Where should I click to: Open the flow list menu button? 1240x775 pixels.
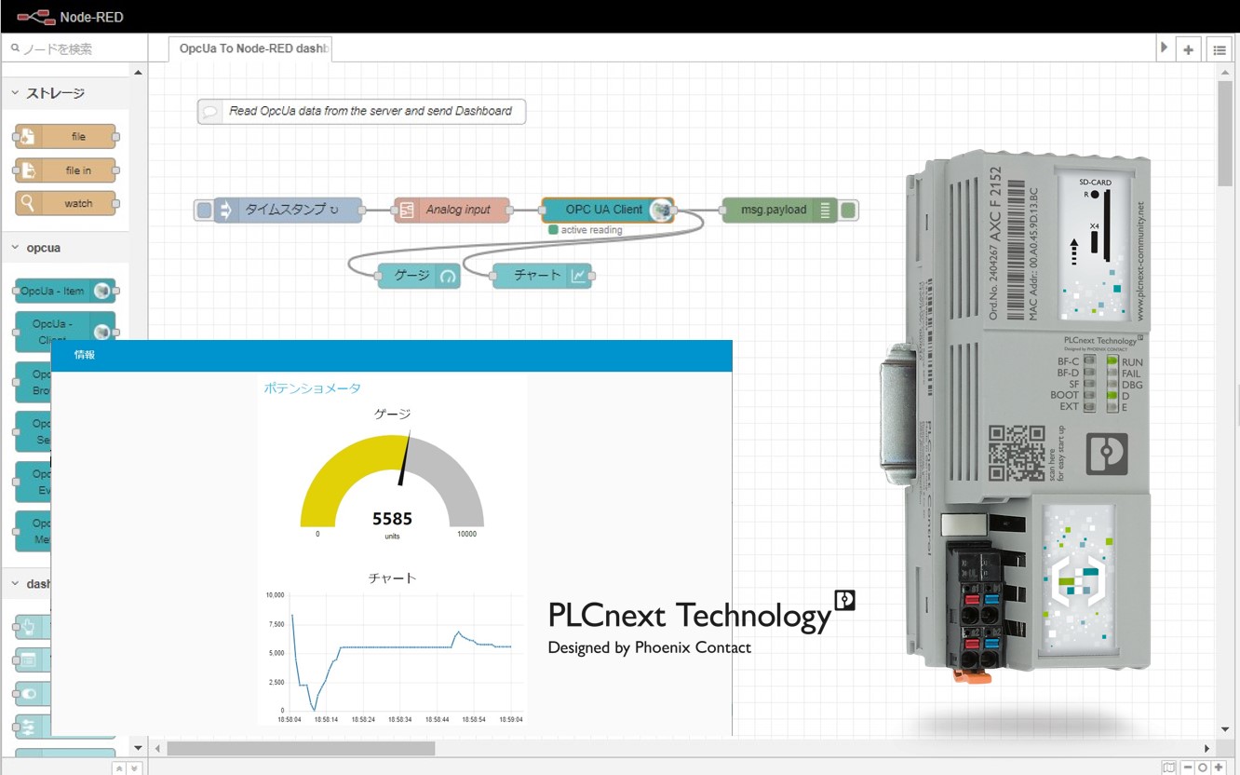1220,50
